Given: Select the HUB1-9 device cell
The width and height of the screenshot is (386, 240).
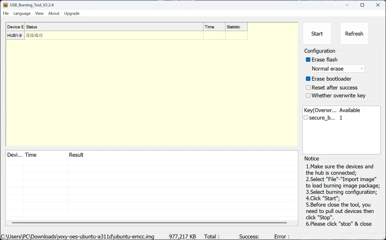Looking at the screenshot, I should 15,35.
